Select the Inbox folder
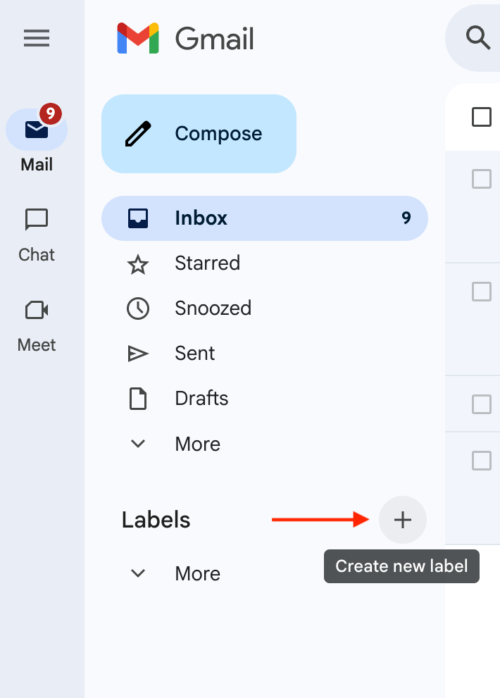The width and height of the screenshot is (500, 698). (201, 218)
